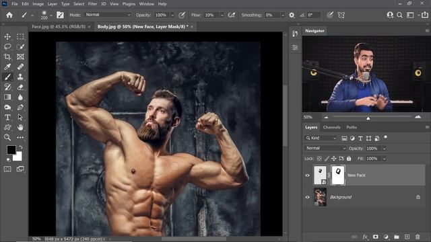Select the Frame tool

[x=20, y=56]
